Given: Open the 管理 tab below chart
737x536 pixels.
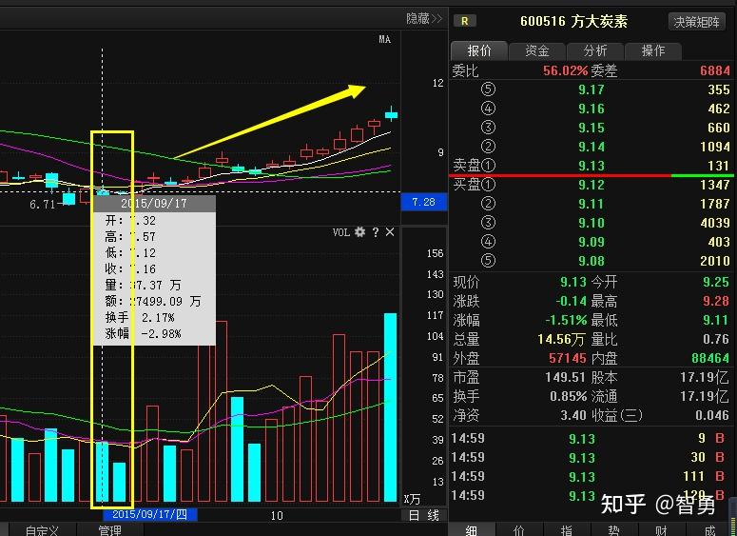Looking at the screenshot, I should click(109, 529).
